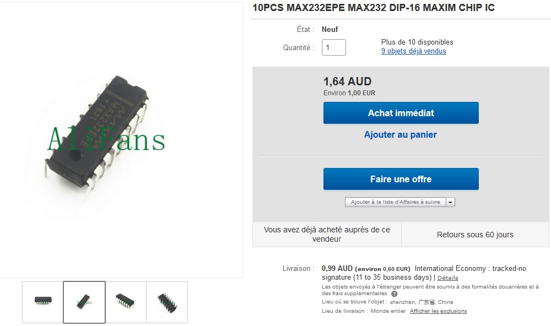Click 'Ajouter au panier' link
The height and width of the screenshot is (326, 551).
pos(400,134)
